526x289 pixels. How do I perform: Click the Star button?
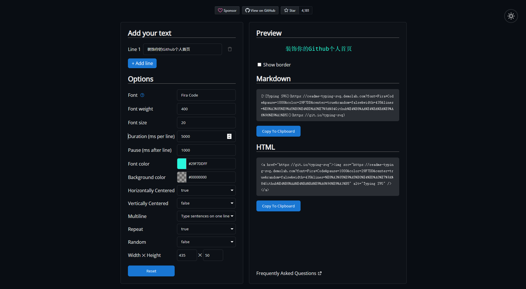(x=290, y=11)
